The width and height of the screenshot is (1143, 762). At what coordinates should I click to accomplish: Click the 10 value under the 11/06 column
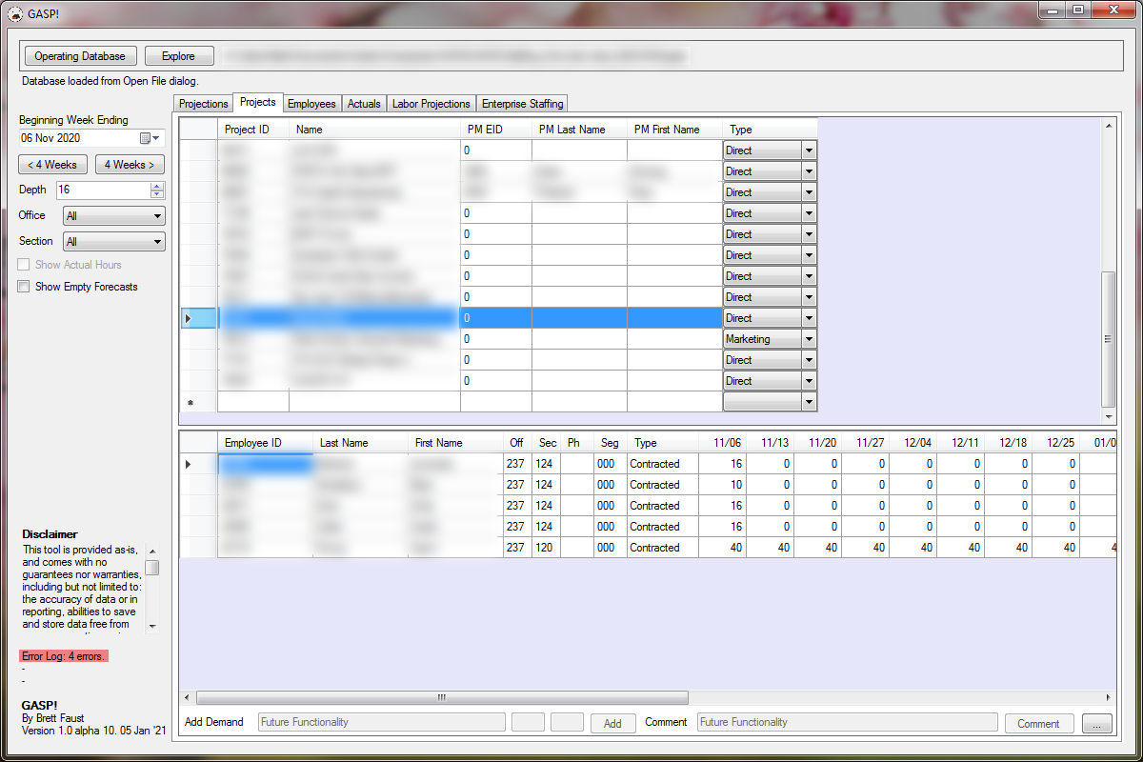pyautogui.click(x=722, y=485)
